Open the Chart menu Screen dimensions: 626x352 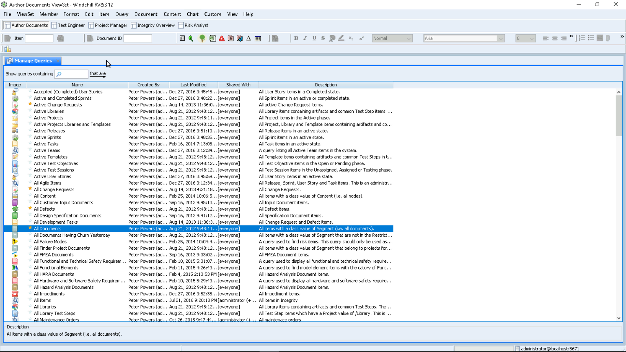(x=192, y=14)
